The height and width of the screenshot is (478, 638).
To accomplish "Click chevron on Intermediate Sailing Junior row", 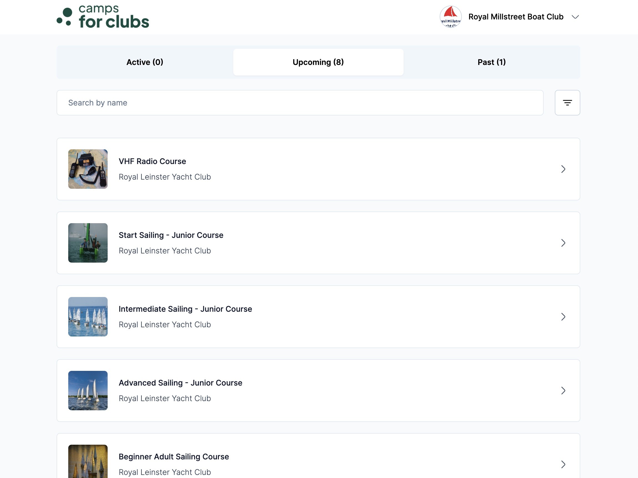I will pyautogui.click(x=563, y=317).
